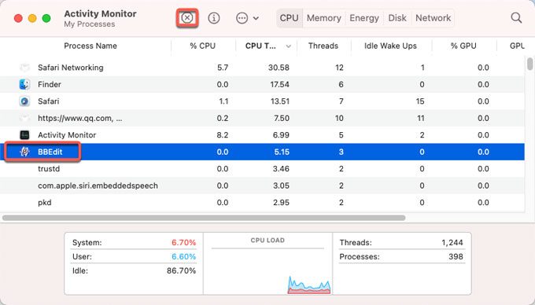The width and height of the screenshot is (535, 305).
Task: Click BBEdit's 5.15 CPU time value
Action: pos(282,152)
